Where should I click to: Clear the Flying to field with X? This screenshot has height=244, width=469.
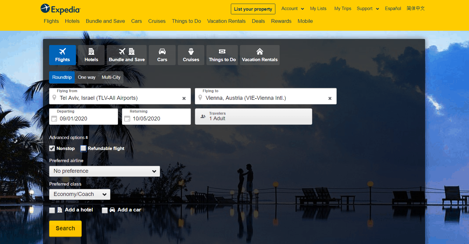[x=330, y=98]
